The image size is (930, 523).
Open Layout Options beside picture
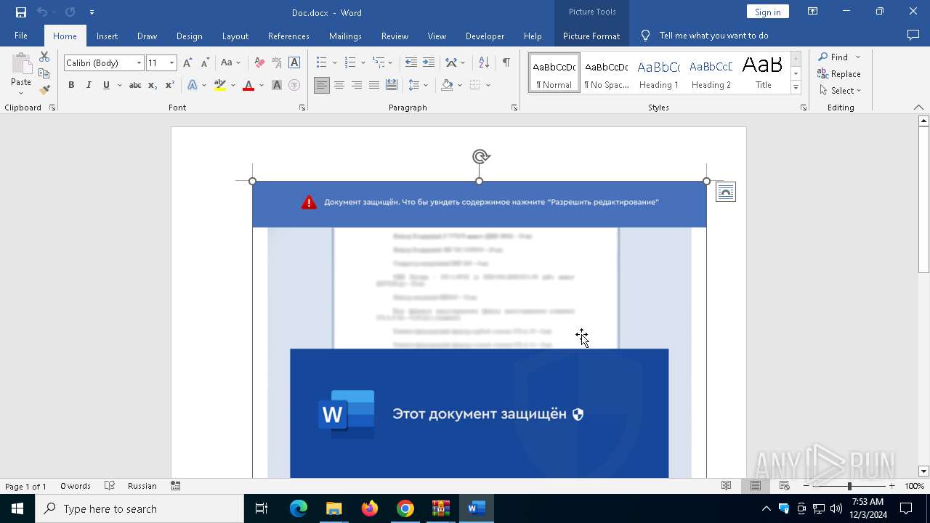click(726, 192)
